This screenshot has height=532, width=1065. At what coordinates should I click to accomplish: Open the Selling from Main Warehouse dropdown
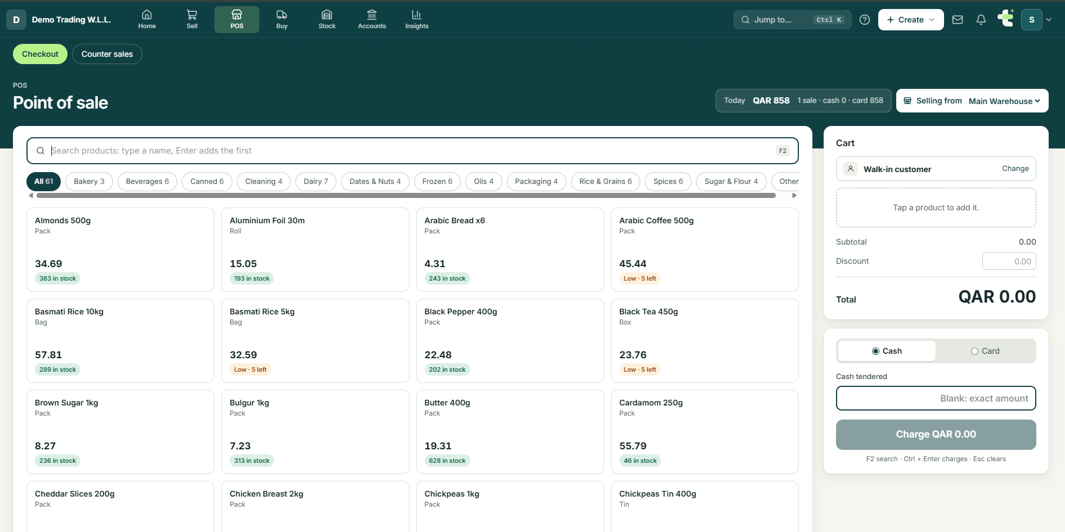tap(972, 101)
